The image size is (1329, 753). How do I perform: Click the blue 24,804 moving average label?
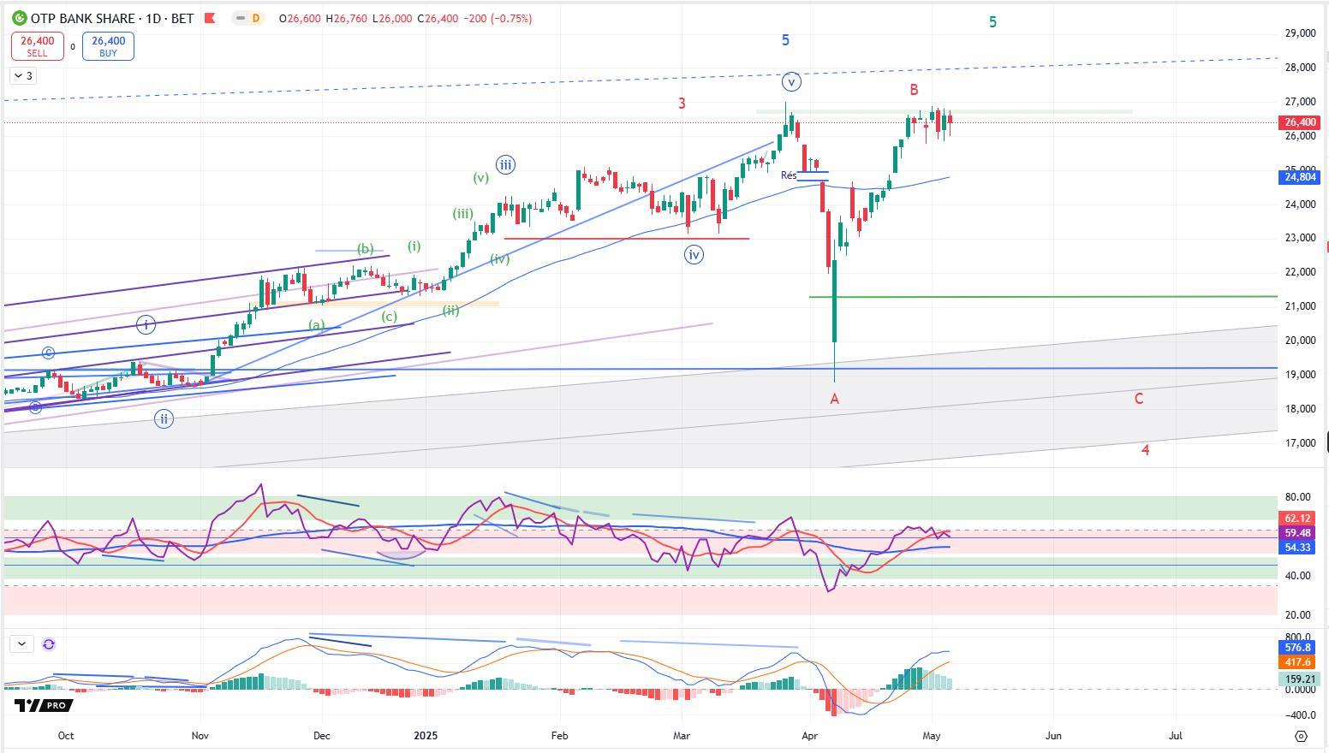click(1301, 177)
